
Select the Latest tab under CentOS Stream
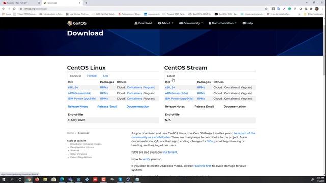click(x=171, y=76)
